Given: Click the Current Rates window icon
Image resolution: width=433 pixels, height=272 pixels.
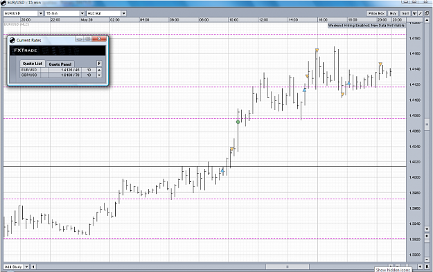Looking at the screenshot, I should click(x=12, y=40).
